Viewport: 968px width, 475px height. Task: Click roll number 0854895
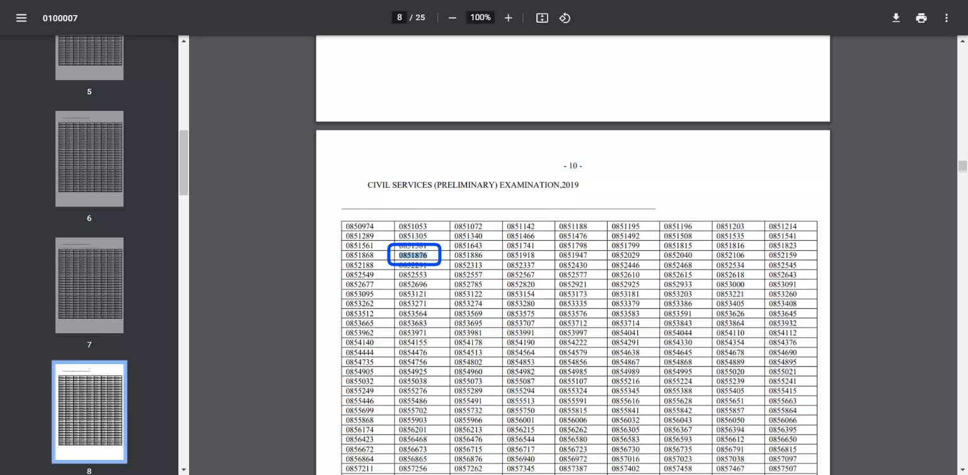pos(783,362)
